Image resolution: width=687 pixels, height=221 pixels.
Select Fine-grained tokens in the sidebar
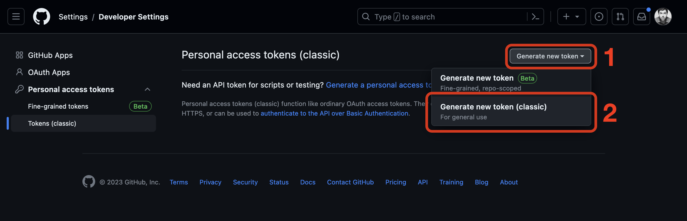58,106
